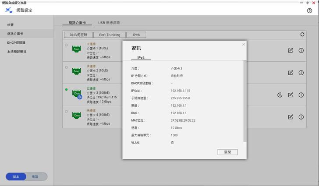Open the USB 無線網路 tab
Viewport: 319px width, 186px height.
pyautogui.click(x=109, y=23)
